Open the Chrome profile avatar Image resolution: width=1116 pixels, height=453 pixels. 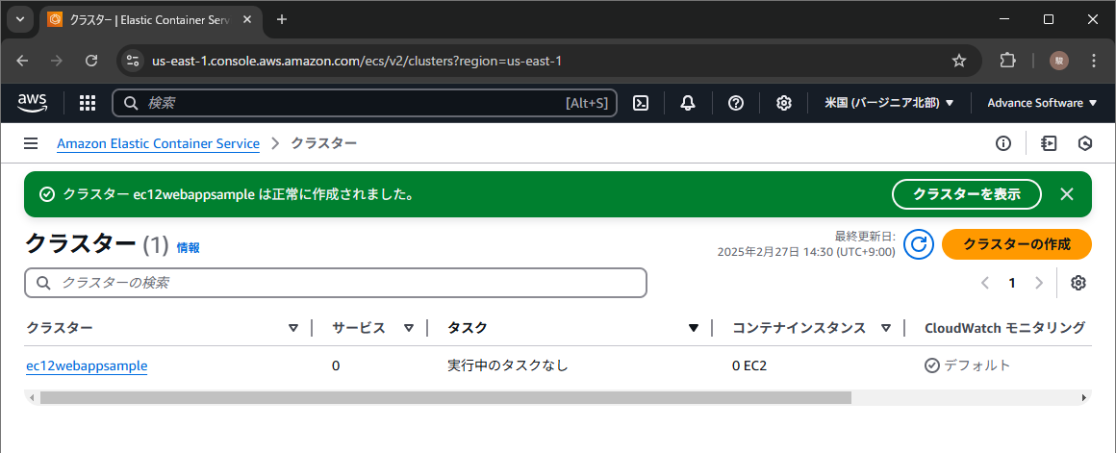tap(1058, 62)
